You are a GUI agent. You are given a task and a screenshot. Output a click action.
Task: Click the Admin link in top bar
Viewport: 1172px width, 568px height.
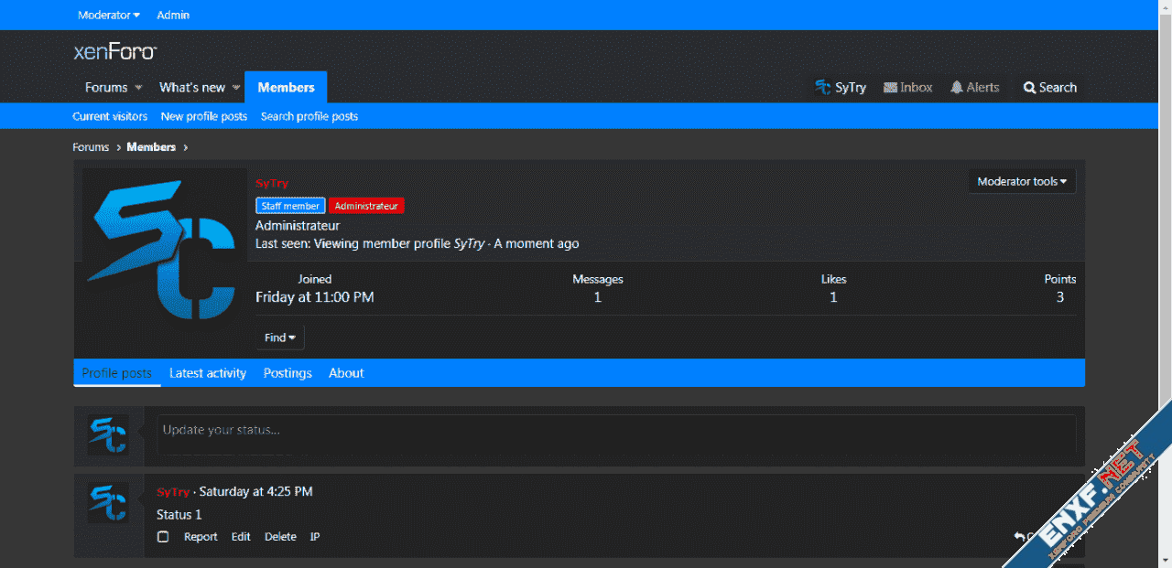point(173,15)
